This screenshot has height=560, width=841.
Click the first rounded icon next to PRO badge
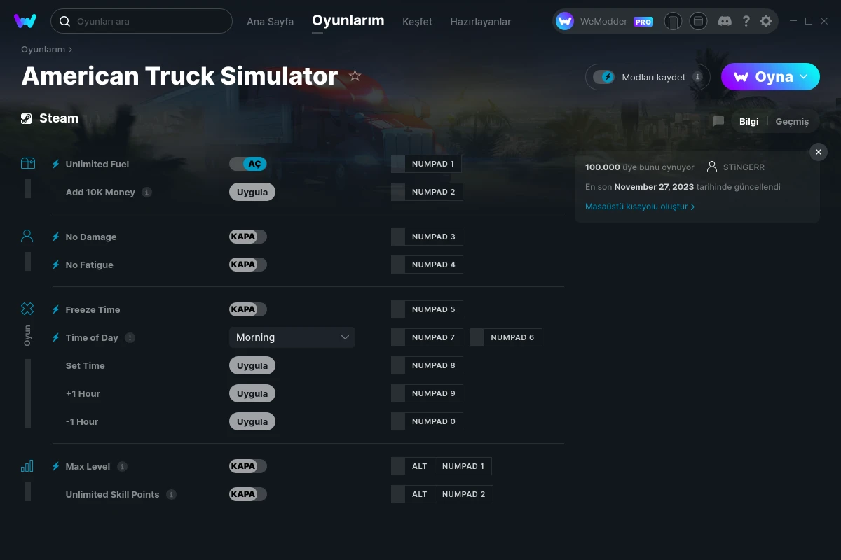[673, 21]
